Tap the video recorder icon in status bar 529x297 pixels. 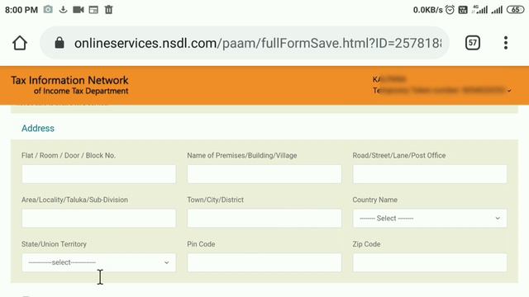click(x=79, y=10)
